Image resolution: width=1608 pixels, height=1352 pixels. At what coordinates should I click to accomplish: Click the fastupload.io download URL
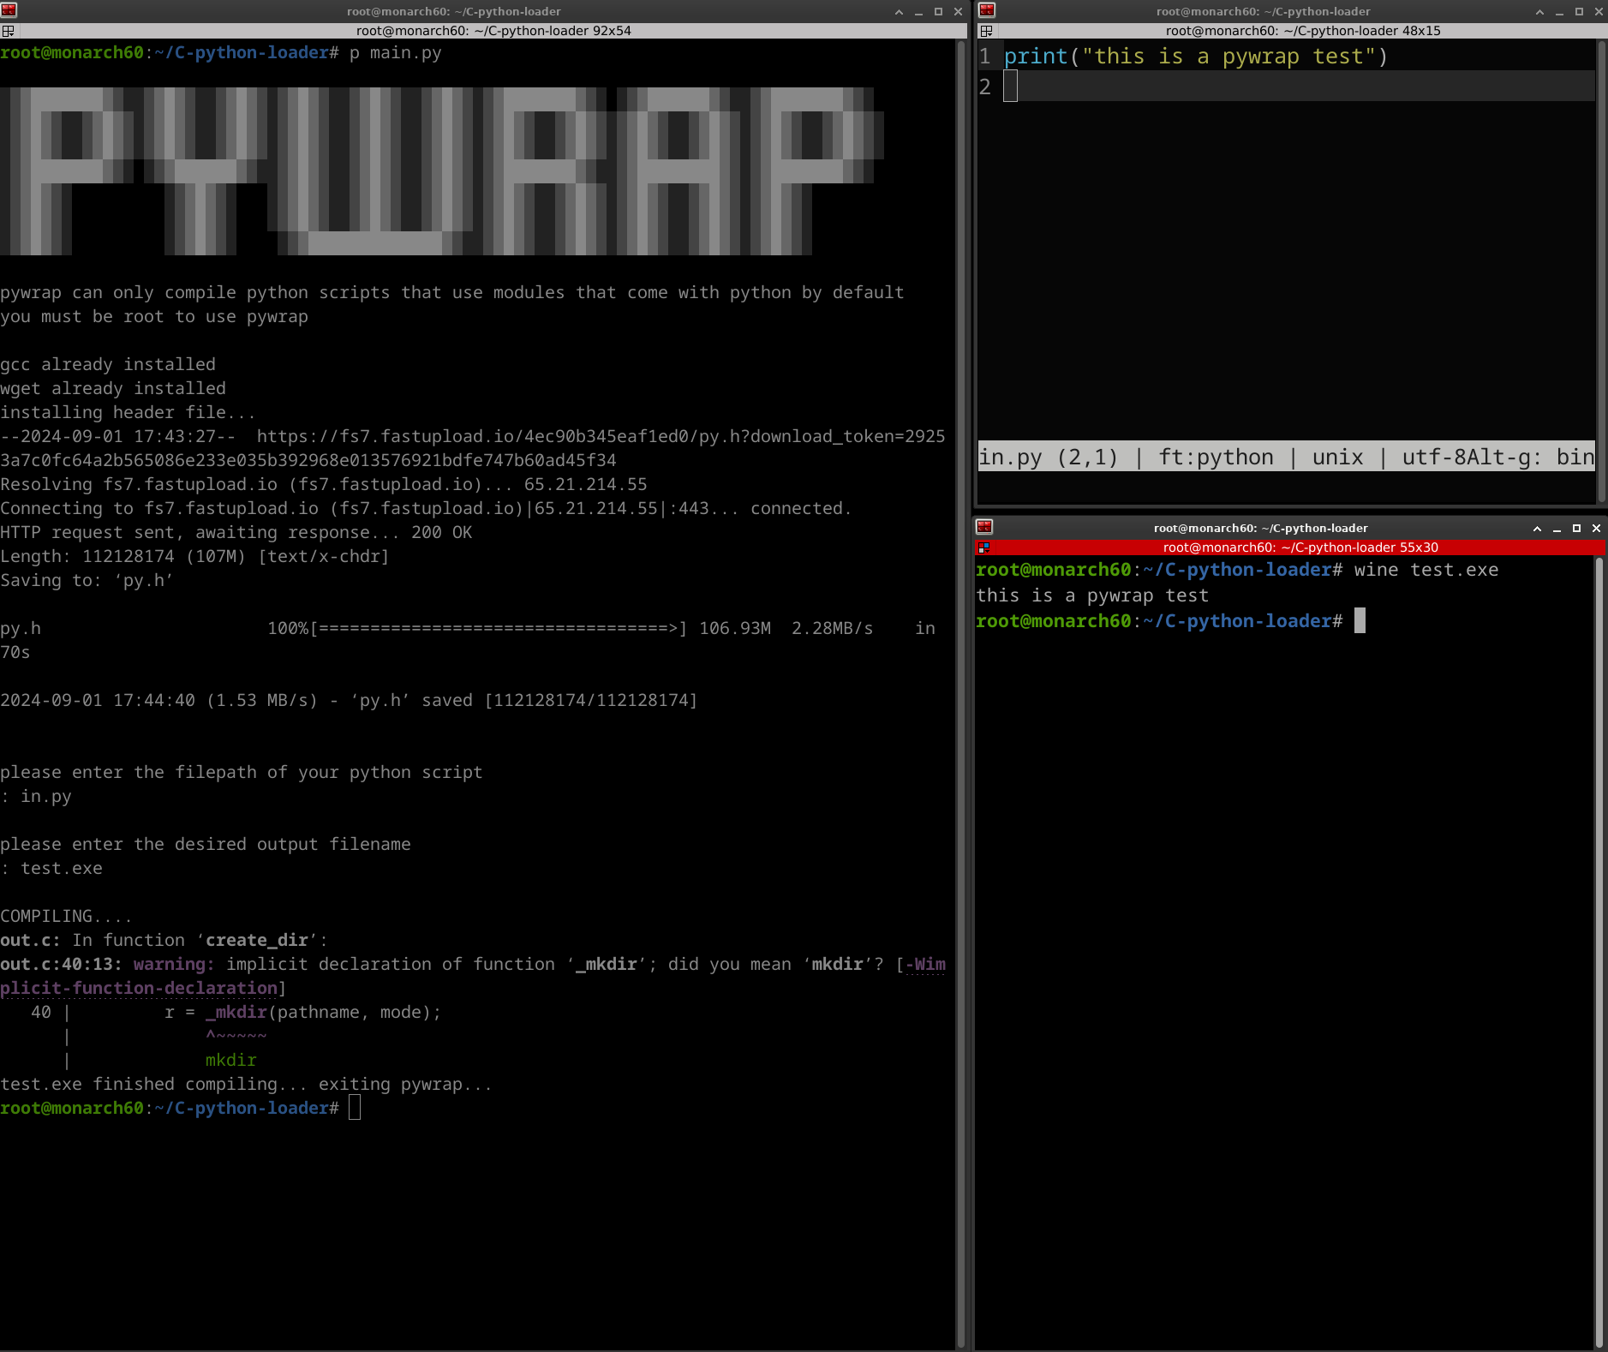(473, 449)
